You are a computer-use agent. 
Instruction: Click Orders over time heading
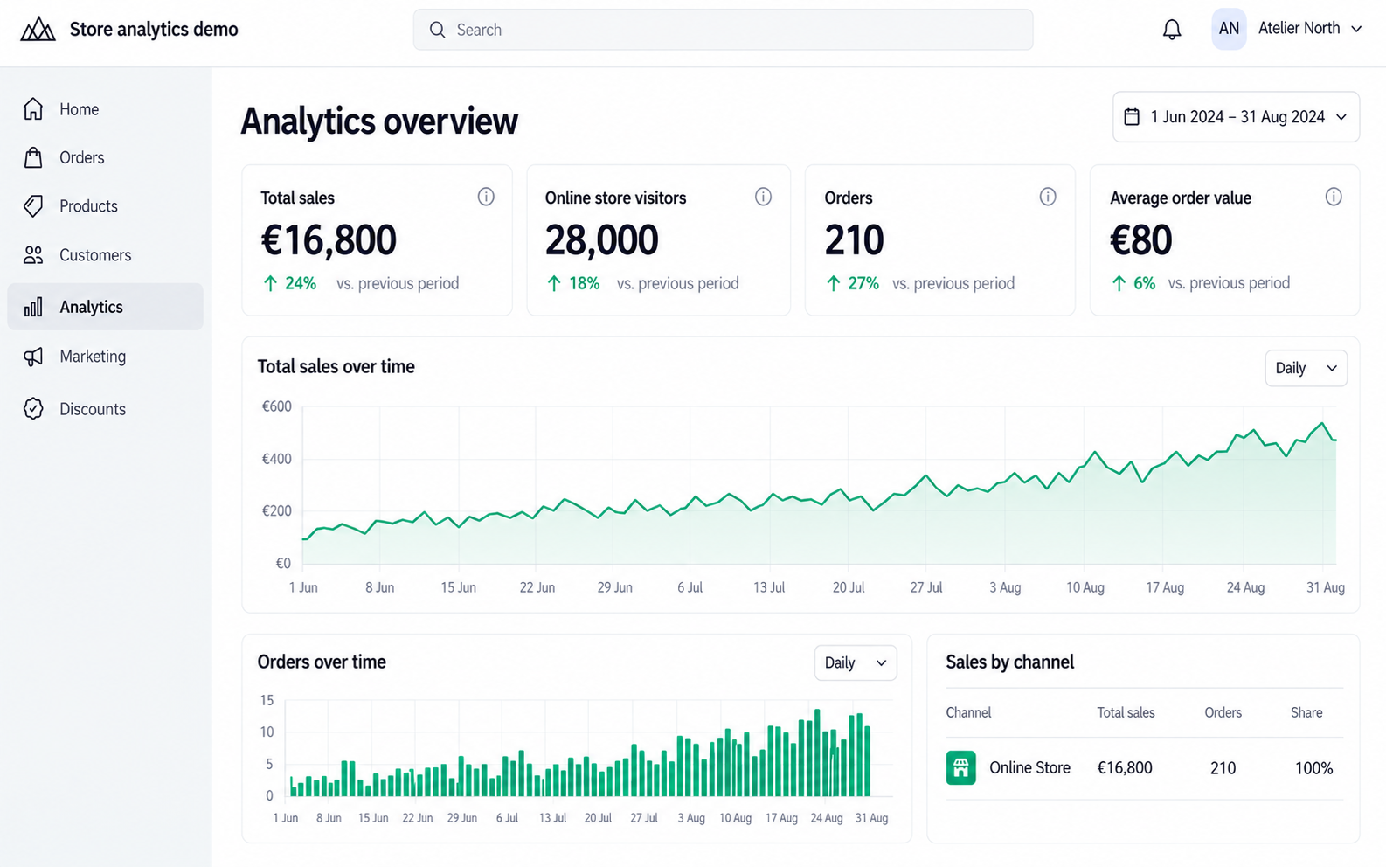322,662
